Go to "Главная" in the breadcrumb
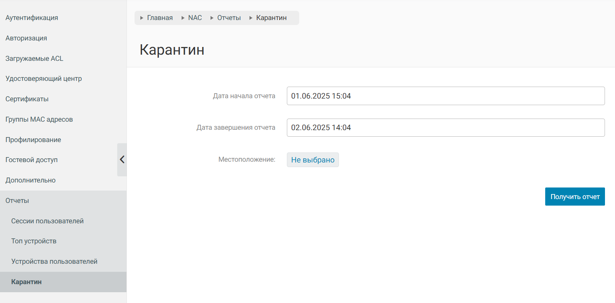The image size is (615, 303). click(160, 18)
